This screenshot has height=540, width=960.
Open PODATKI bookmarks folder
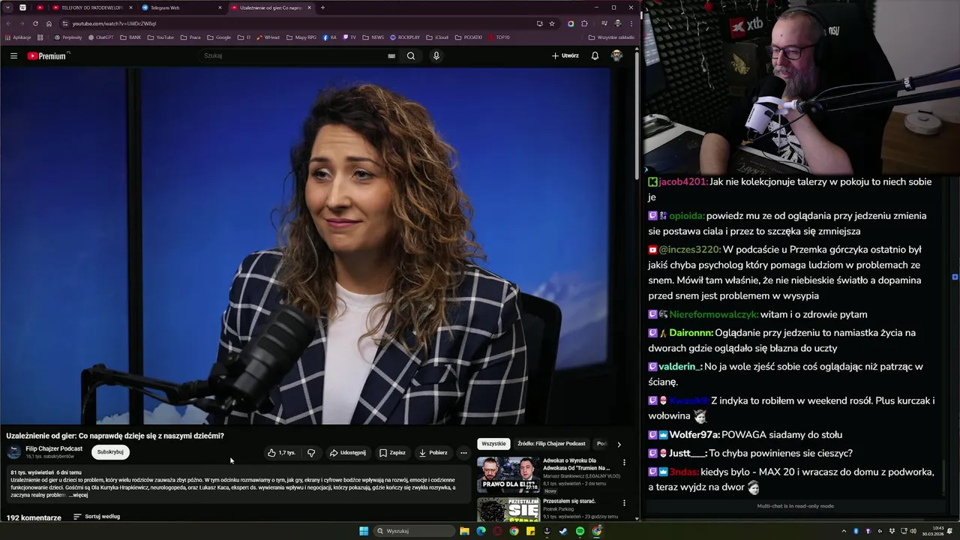468,37
